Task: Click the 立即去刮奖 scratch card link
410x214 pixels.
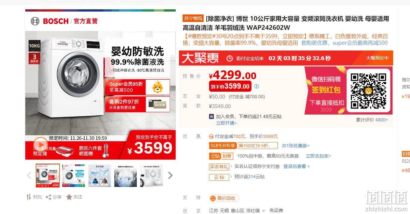Action: [318, 156]
